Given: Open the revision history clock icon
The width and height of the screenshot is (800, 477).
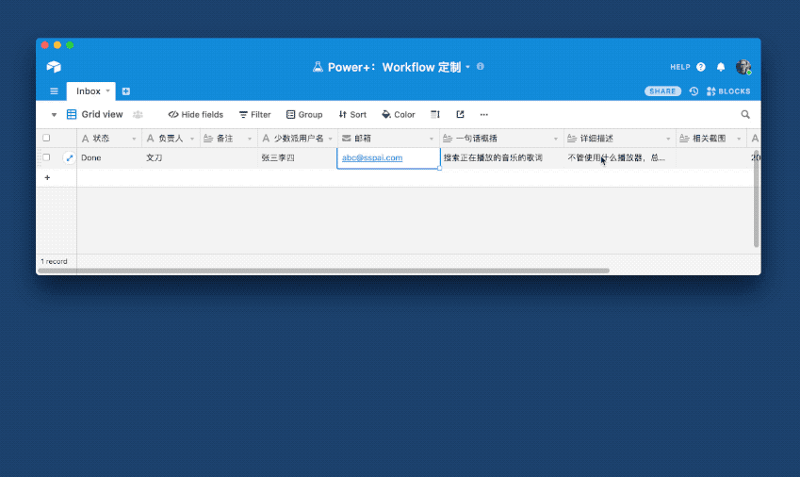Looking at the screenshot, I should [x=694, y=91].
